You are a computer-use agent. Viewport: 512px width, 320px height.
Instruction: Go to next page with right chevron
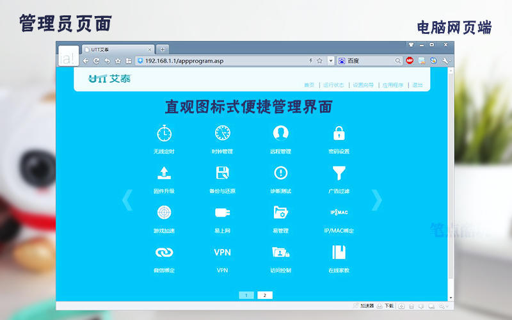pyautogui.click(x=377, y=200)
